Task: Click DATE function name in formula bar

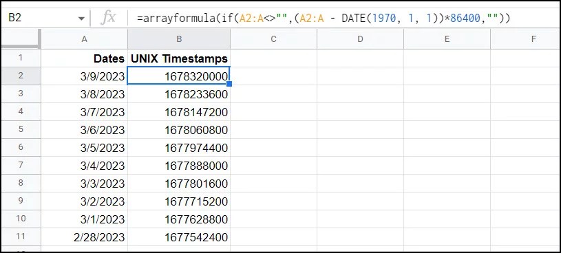Action: pos(353,18)
